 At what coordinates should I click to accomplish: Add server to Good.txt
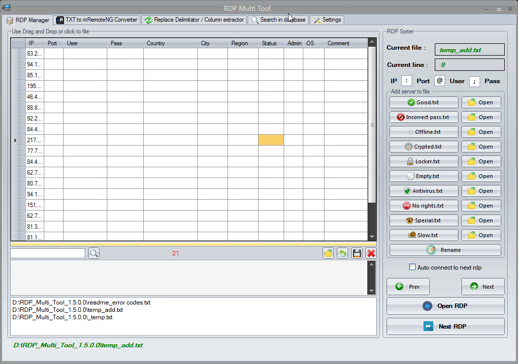424,102
